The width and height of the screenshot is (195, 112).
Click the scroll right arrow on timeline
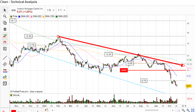(x=173, y=110)
